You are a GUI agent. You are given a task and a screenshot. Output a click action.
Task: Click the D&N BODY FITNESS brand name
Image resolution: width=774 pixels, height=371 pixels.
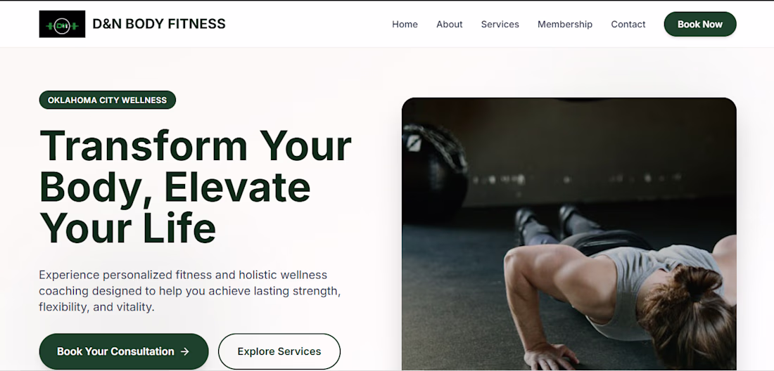coord(159,24)
